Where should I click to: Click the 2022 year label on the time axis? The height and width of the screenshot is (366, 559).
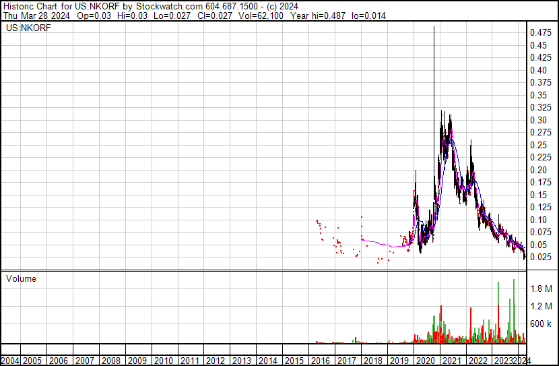(x=478, y=361)
